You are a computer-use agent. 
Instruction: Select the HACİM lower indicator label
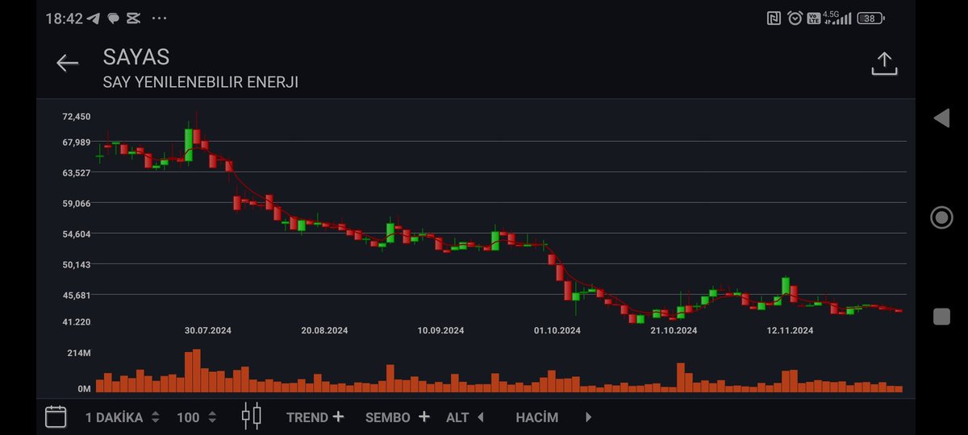pos(537,417)
